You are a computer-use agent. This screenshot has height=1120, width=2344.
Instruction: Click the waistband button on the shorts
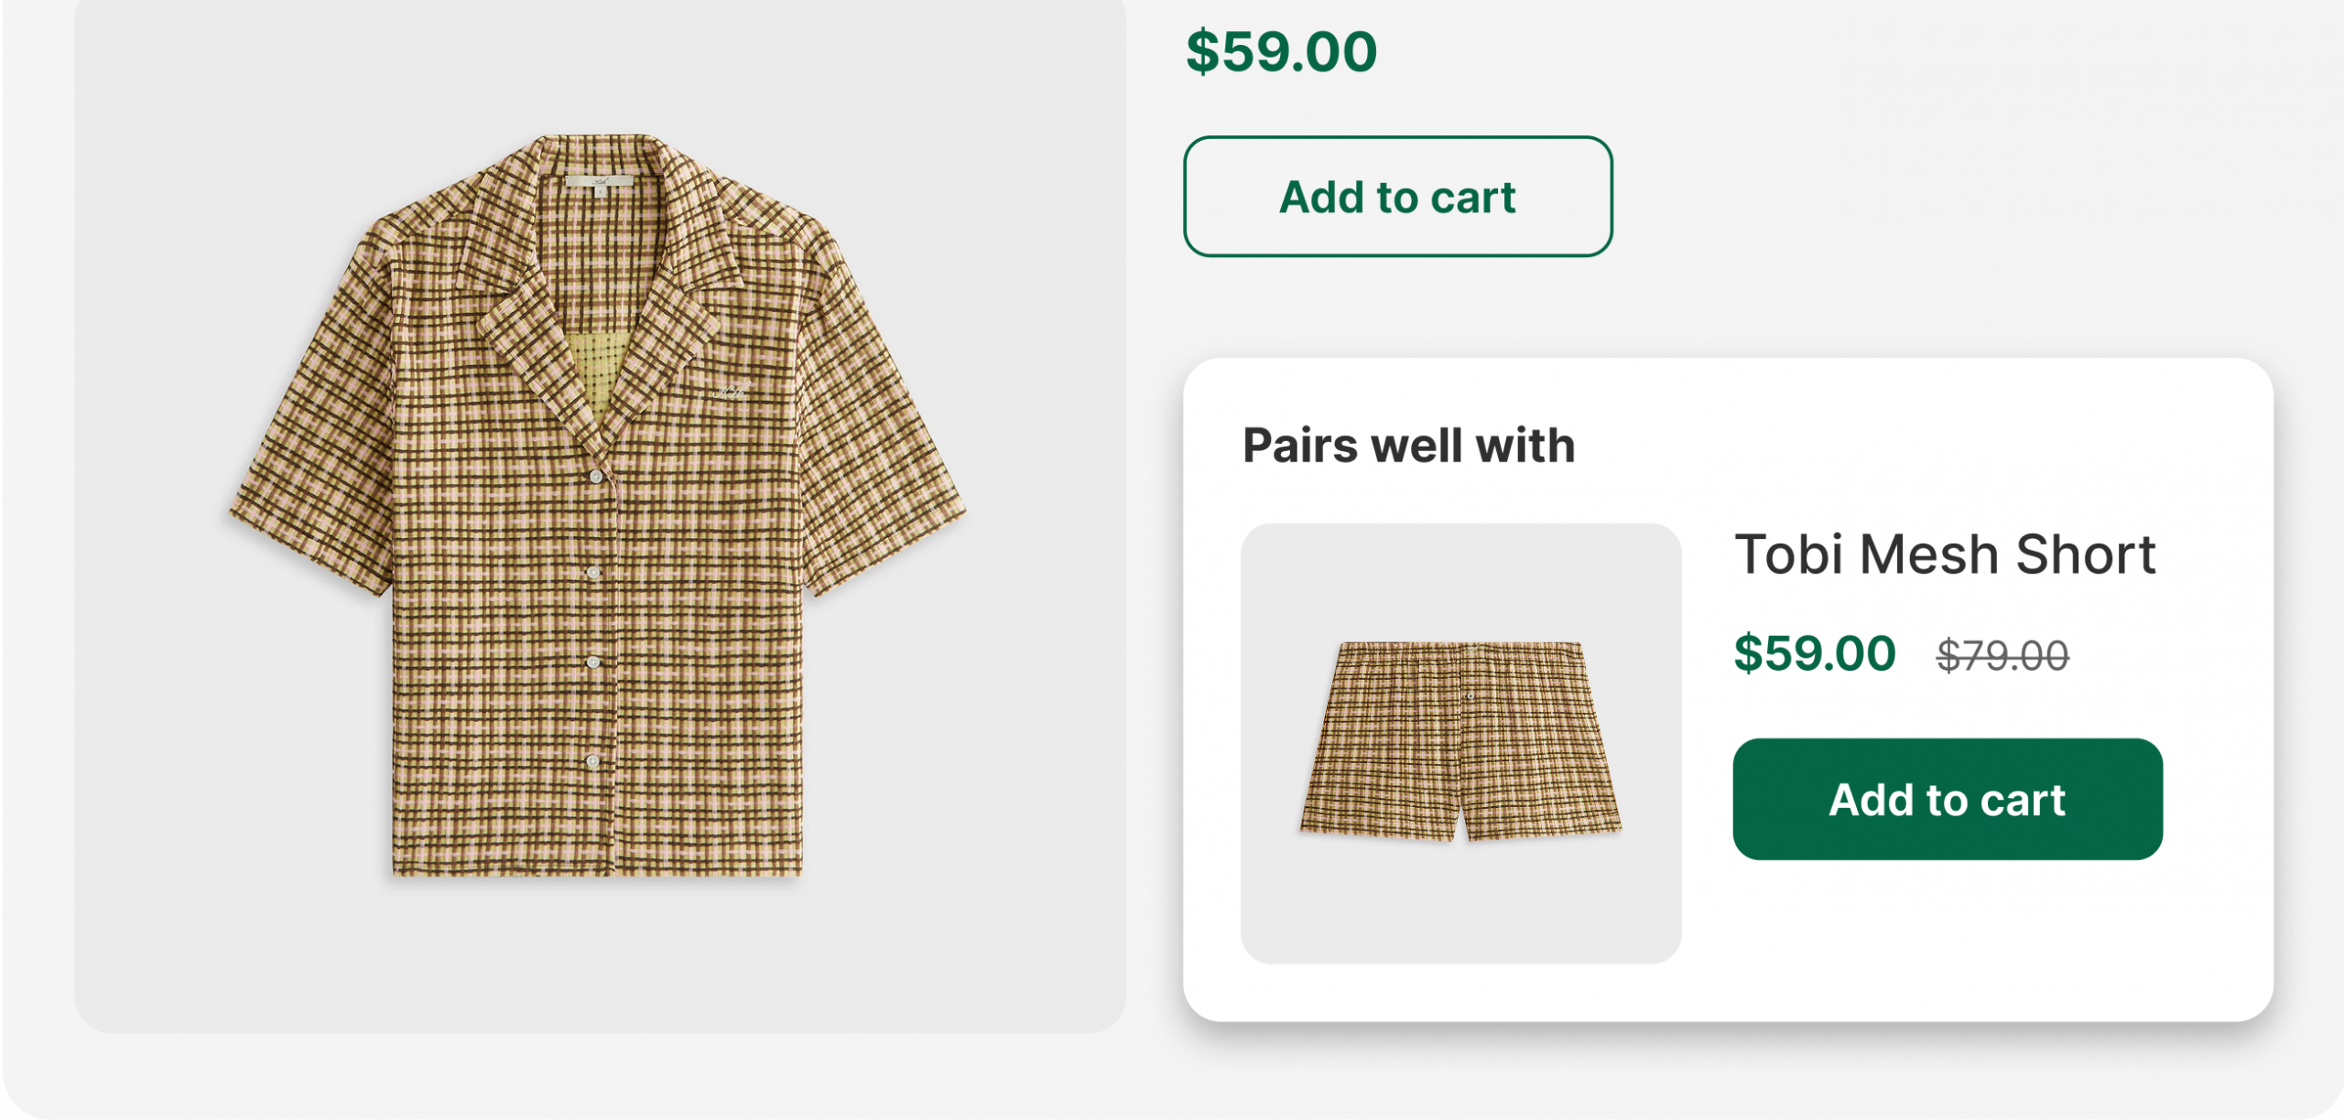pos(1470,696)
